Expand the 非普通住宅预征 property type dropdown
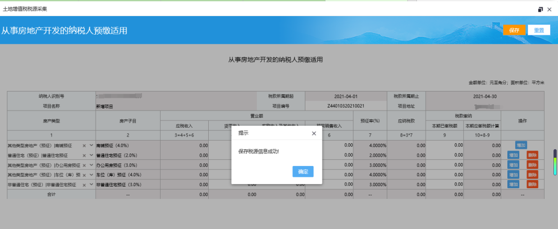558x229 pixels. 91,185
